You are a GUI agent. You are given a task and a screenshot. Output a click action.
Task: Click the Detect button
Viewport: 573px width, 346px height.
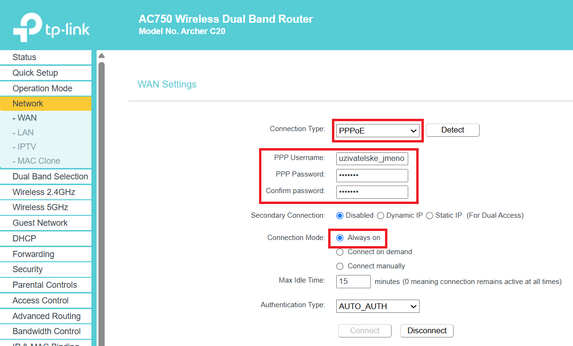coord(453,130)
